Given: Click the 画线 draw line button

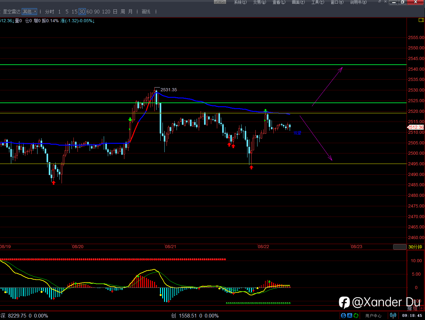Looking at the screenshot, I should point(146,12).
